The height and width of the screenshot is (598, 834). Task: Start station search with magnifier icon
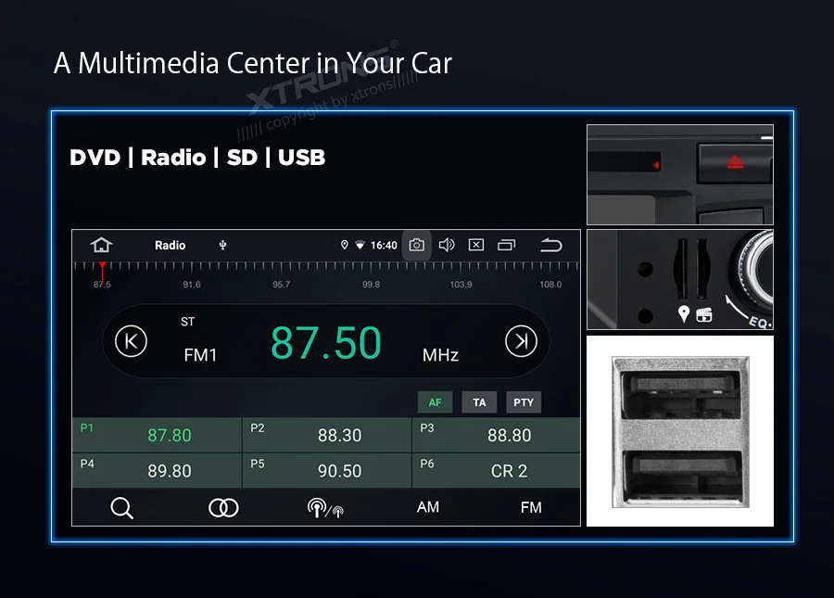pos(122,507)
